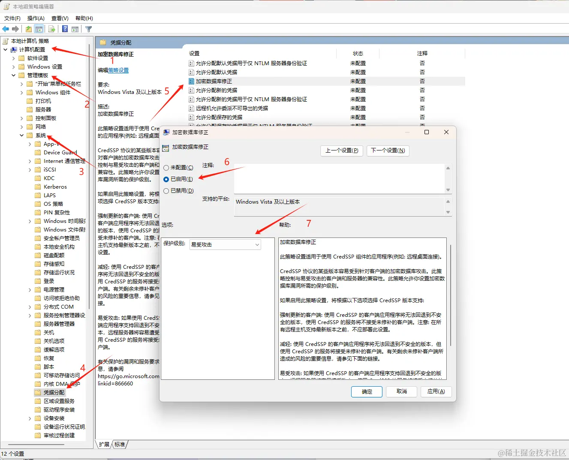Click the 确定 button
The width and height of the screenshot is (569, 460).
tap(367, 392)
